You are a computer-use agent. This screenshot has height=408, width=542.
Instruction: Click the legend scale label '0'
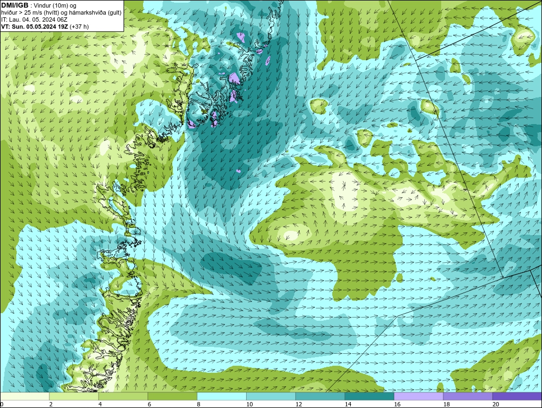(2, 404)
